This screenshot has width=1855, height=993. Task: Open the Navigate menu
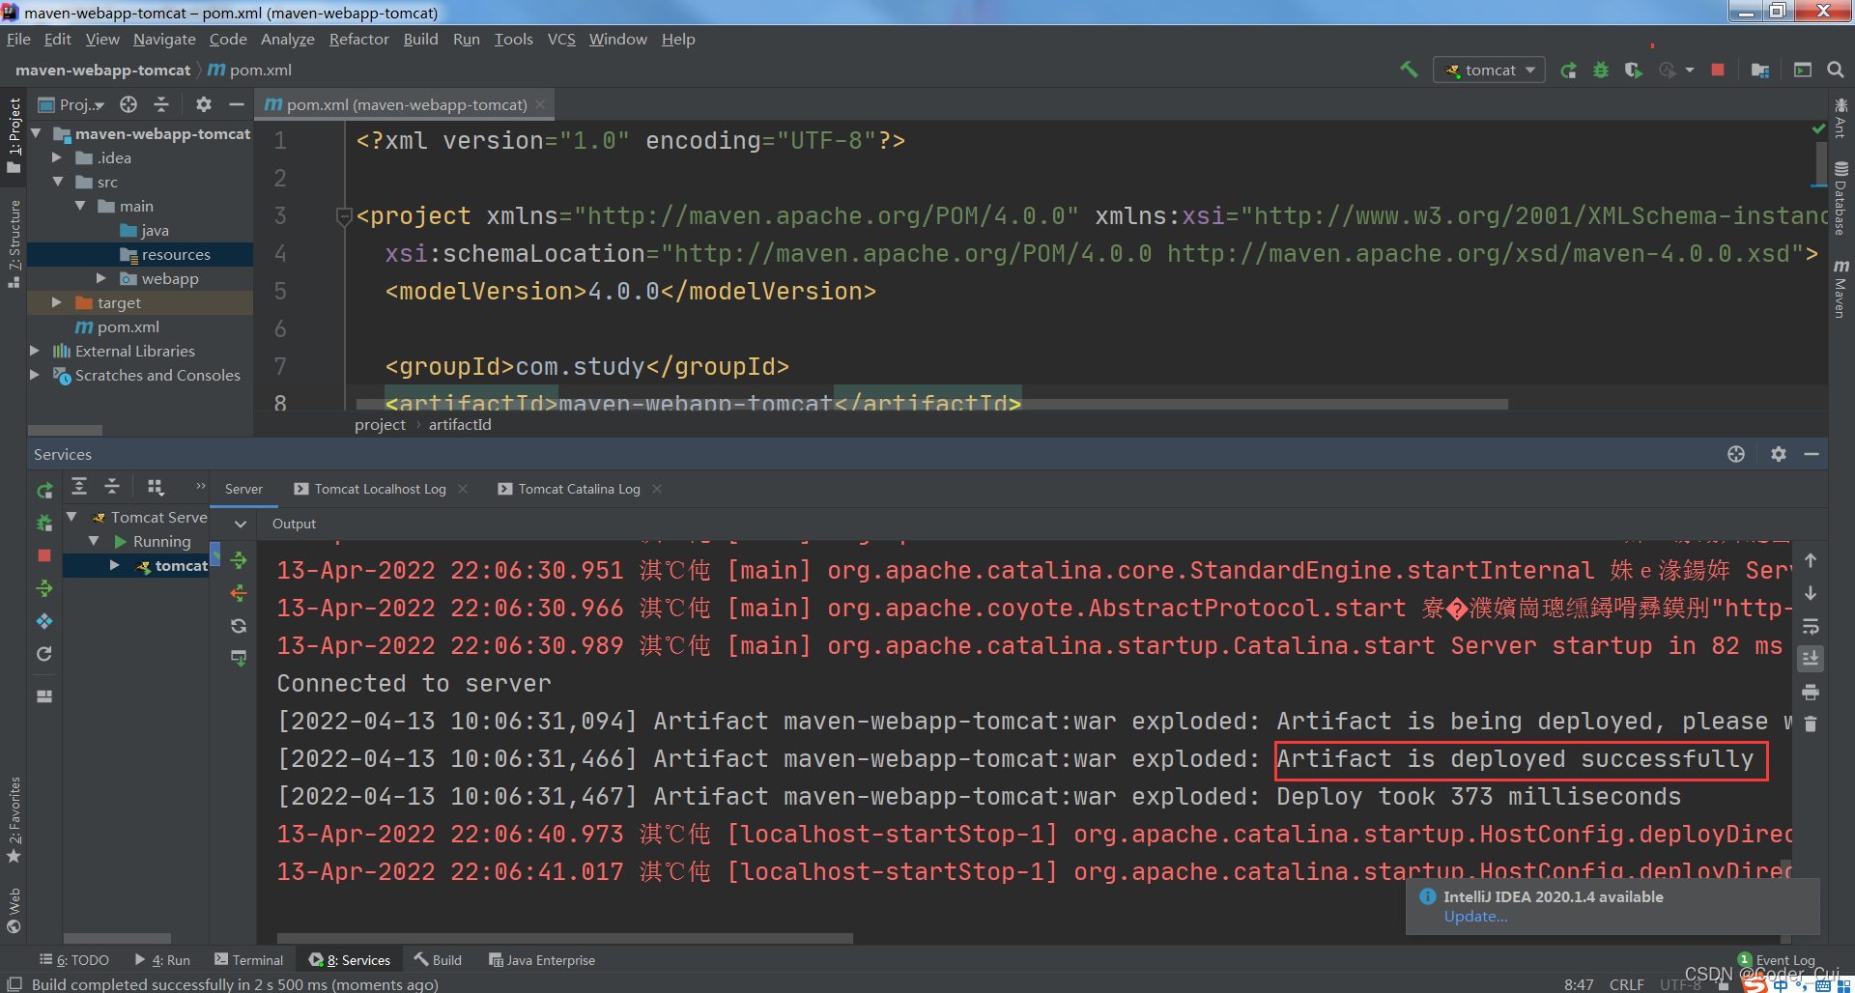coord(164,40)
